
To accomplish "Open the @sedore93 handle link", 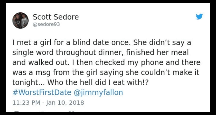I will pyautogui.click(x=46, y=24).
